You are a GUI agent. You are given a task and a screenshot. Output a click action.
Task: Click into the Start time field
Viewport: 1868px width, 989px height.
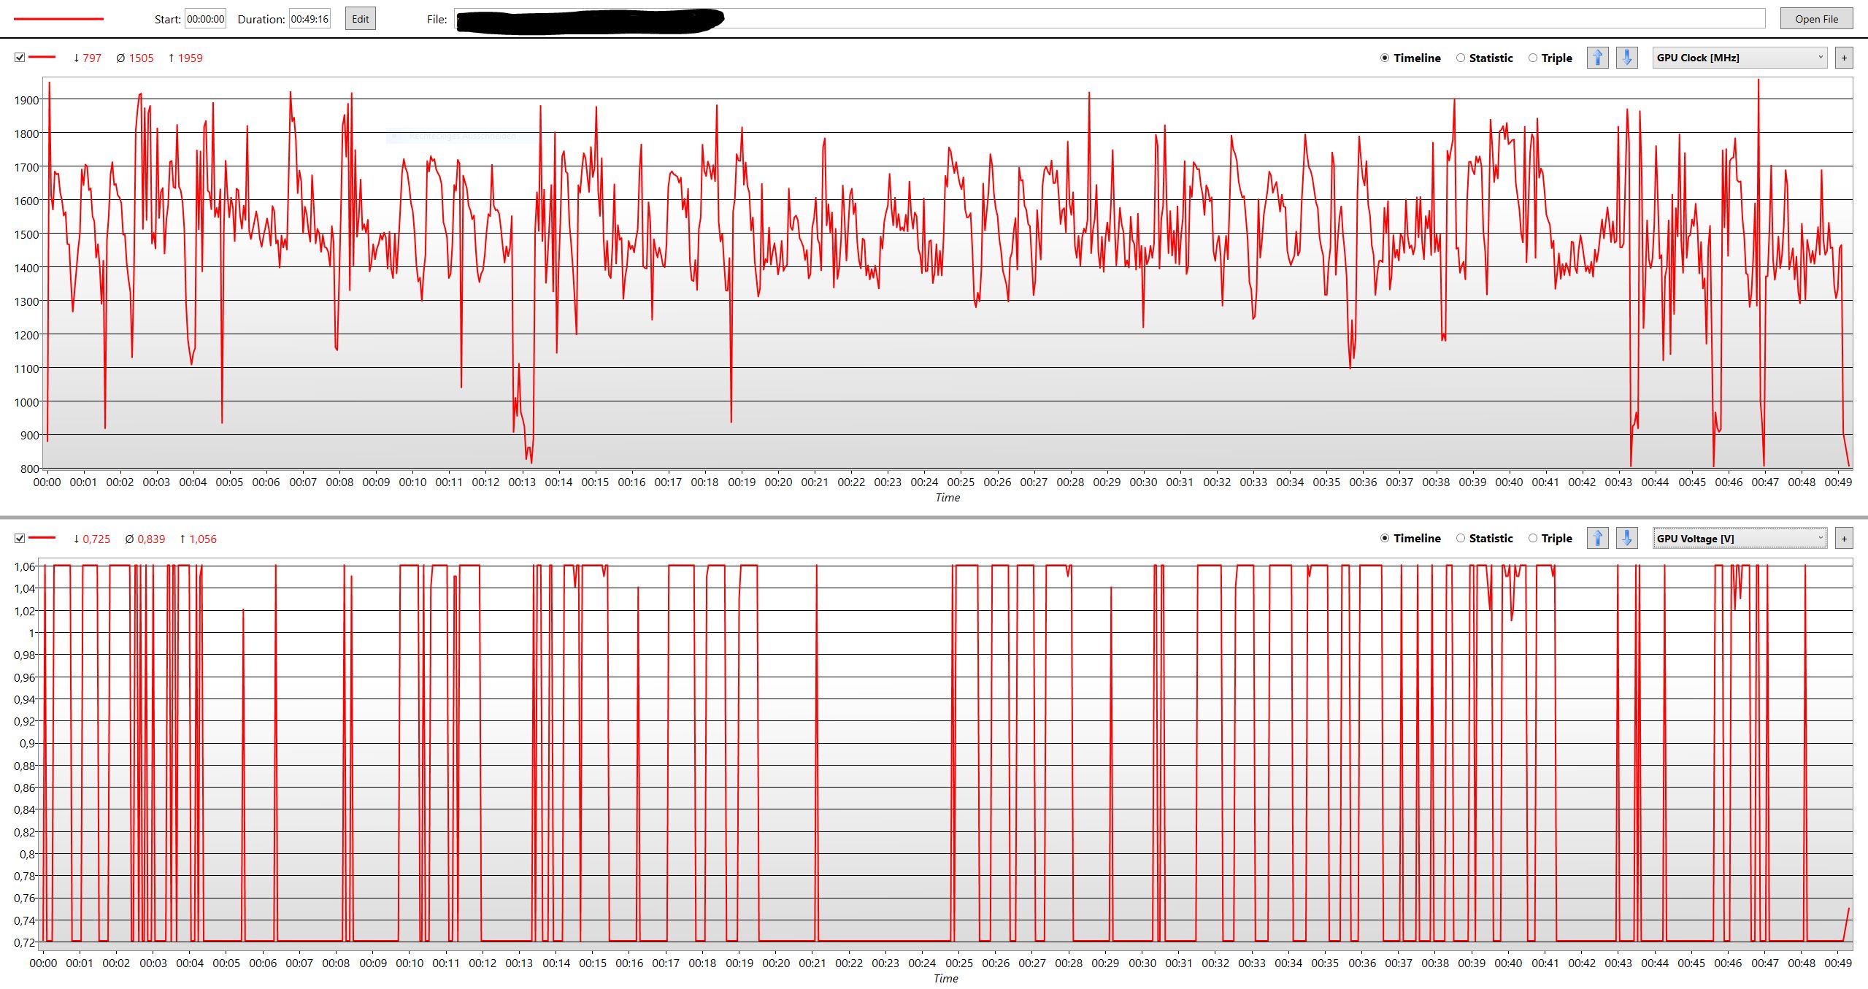click(x=205, y=19)
